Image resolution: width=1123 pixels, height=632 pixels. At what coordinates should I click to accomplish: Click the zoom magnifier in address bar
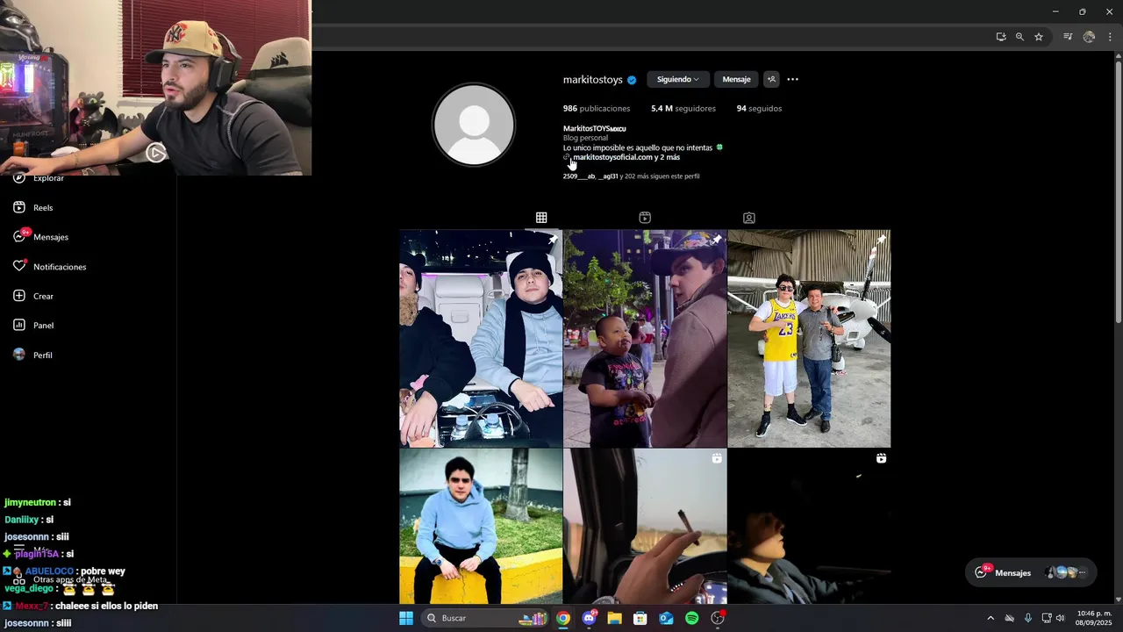[1019, 37]
